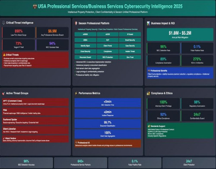Click the 0.1% False Positive Rate footer tile
This screenshot has height=169, width=216.
(x=135, y=163)
